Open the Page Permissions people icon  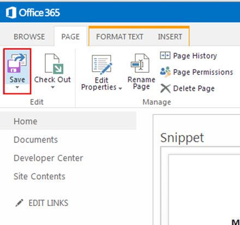point(165,72)
